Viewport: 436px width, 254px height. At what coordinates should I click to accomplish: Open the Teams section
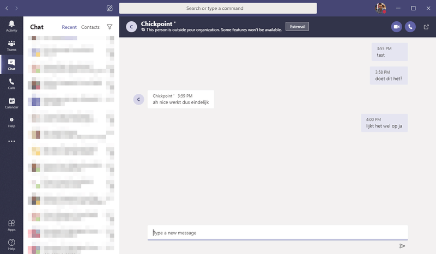pos(11,46)
